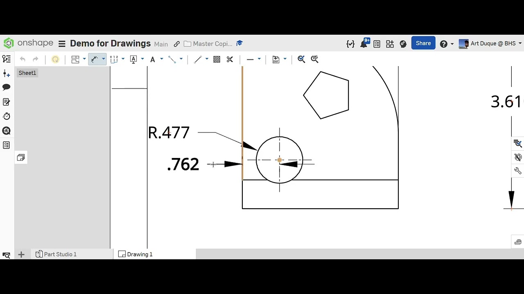
Task: Open the versions and history stopwatch icon
Action: point(7,116)
